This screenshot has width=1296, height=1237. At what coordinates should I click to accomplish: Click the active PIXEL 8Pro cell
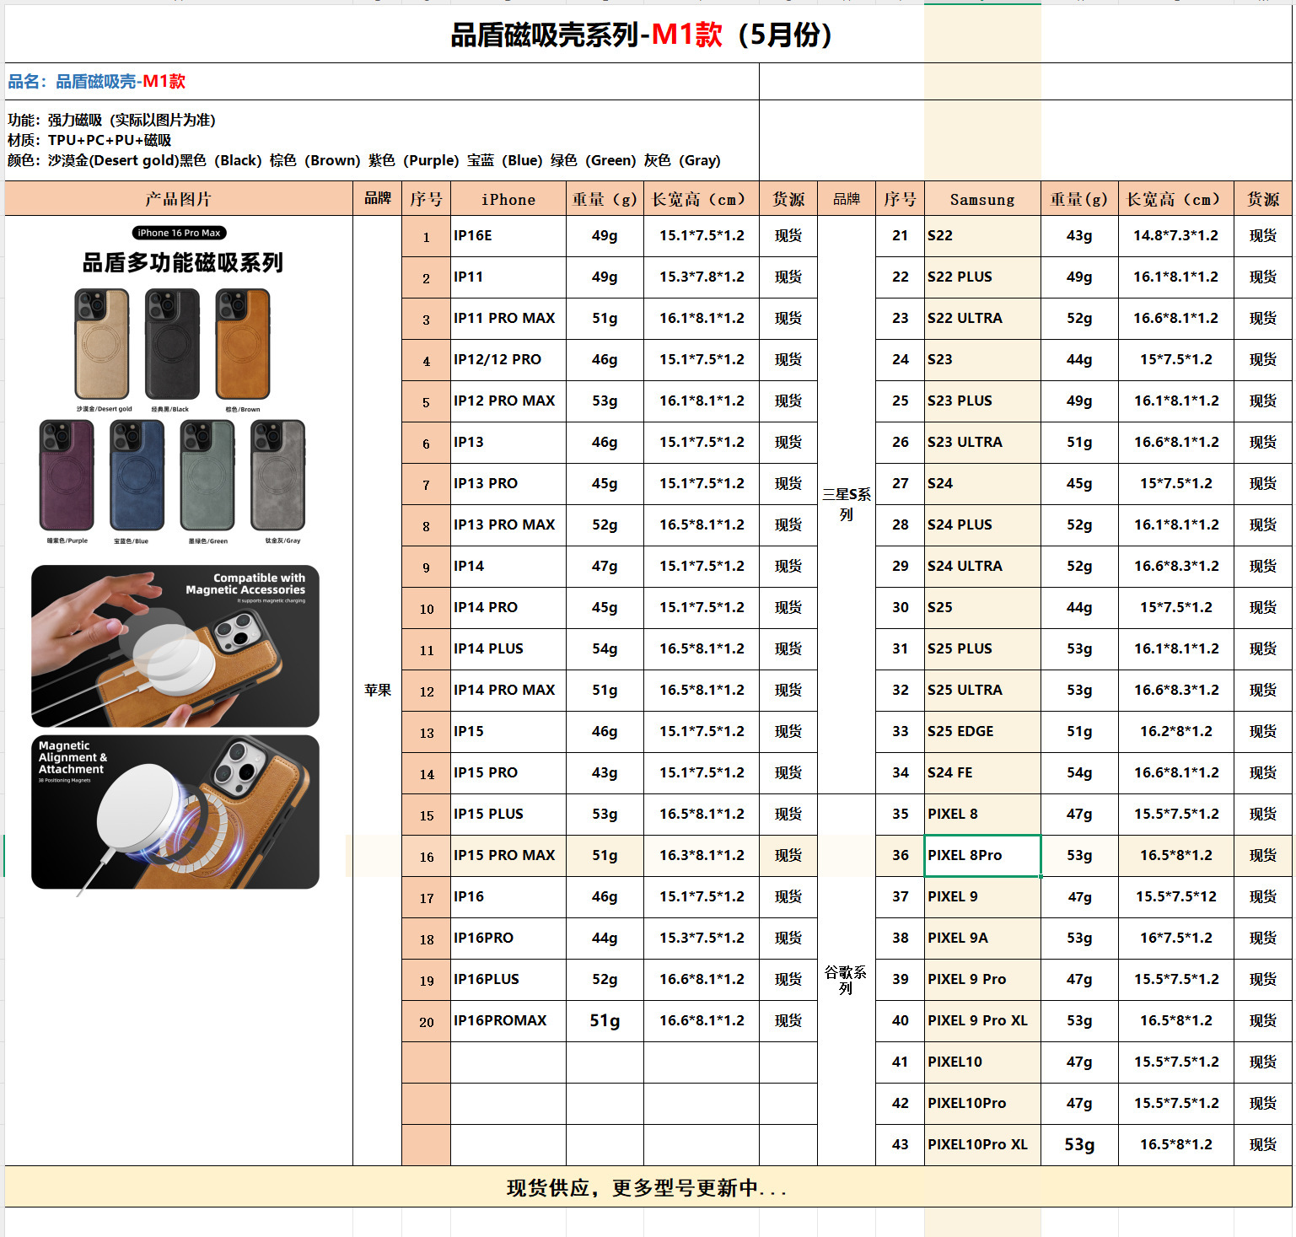tap(982, 856)
